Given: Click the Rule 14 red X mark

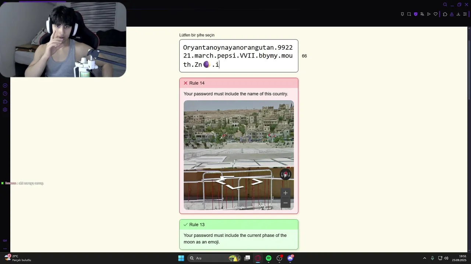Looking at the screenshot, I should 185,83.
